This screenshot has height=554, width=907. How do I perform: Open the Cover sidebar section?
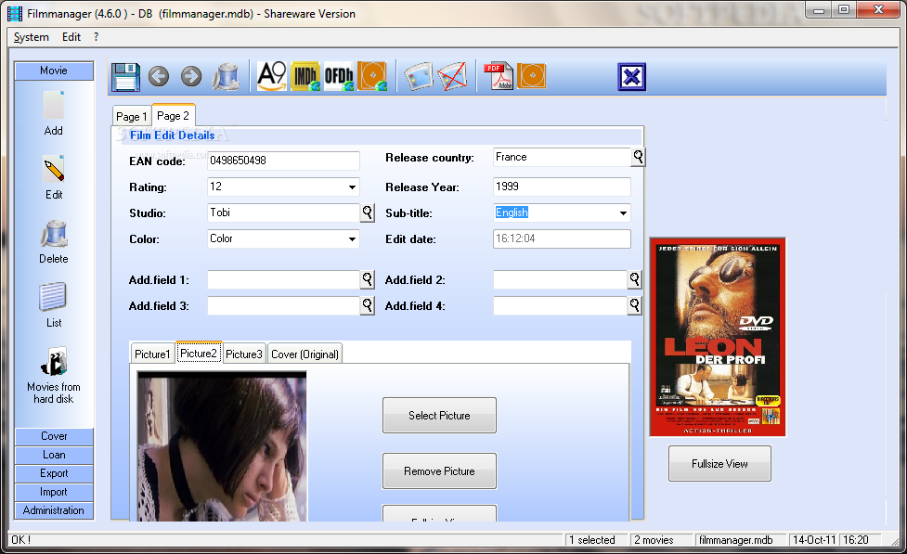click(54, 436)
